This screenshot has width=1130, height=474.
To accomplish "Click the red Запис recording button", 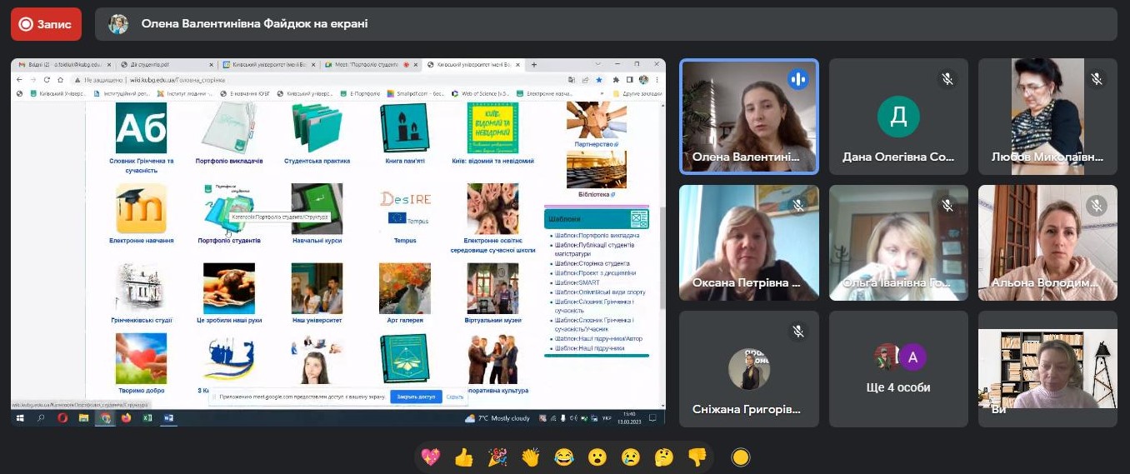I will pyautogui.click(x=46, y=24).
